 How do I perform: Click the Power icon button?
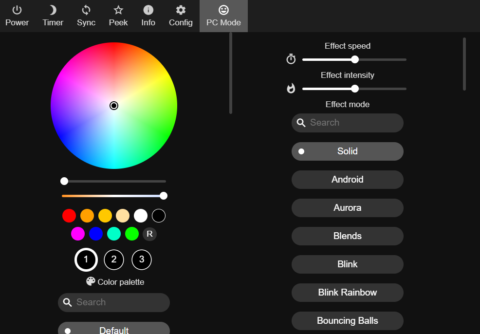pyautogui.click(x=17, y=16)
